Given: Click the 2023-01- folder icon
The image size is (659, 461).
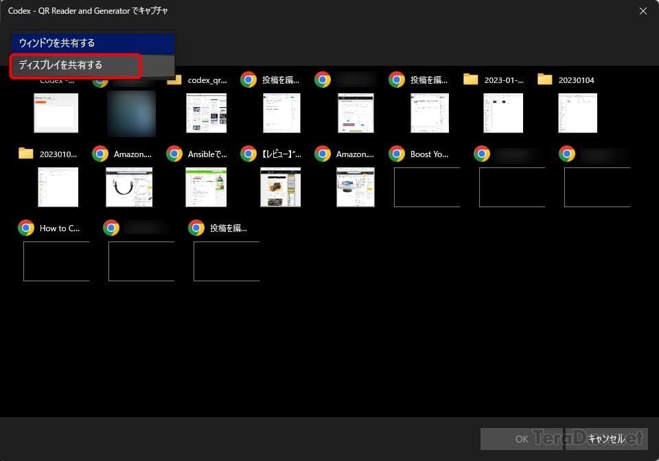Looking at the screenshot, I should tap(471, 80).
